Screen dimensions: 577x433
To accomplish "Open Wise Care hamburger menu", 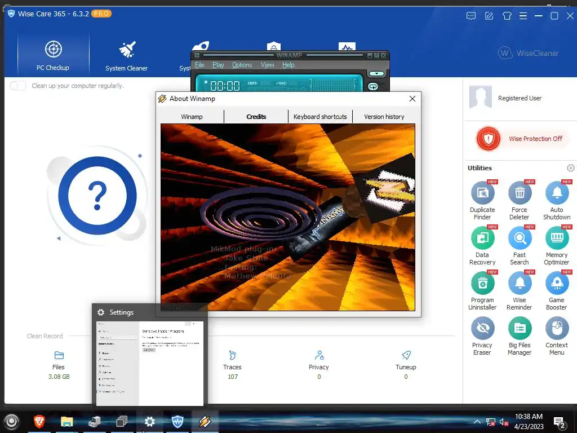I will pyautogui.click(x=523, y=16).
